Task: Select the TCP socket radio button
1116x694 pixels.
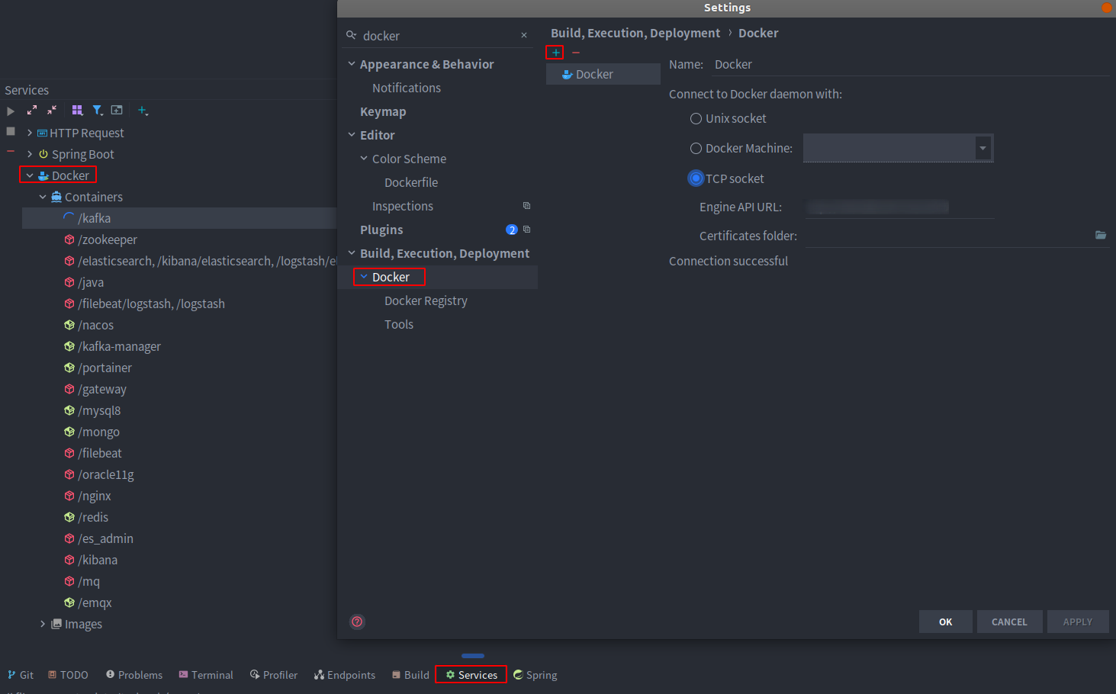Action: (x=696, y=178)
